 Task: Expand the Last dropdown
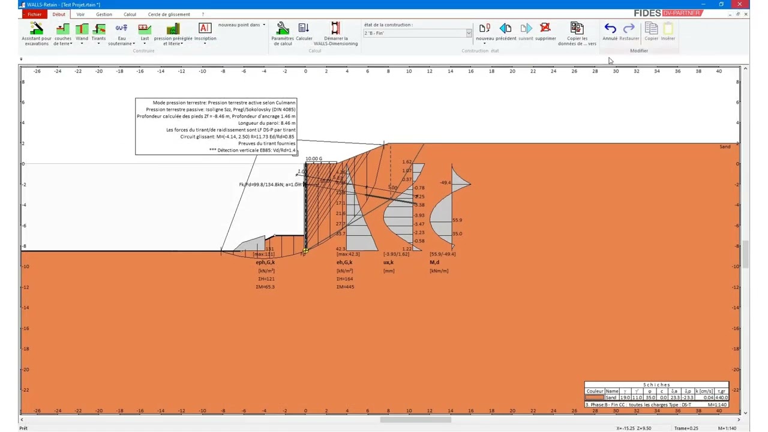point(145,44)
